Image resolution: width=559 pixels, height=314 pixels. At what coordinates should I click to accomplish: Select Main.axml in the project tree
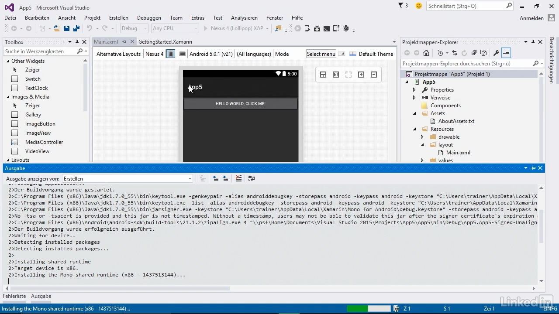click(458, 153)
